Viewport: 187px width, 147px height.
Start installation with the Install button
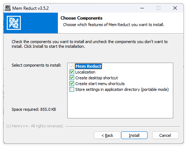tap(134, 135)
